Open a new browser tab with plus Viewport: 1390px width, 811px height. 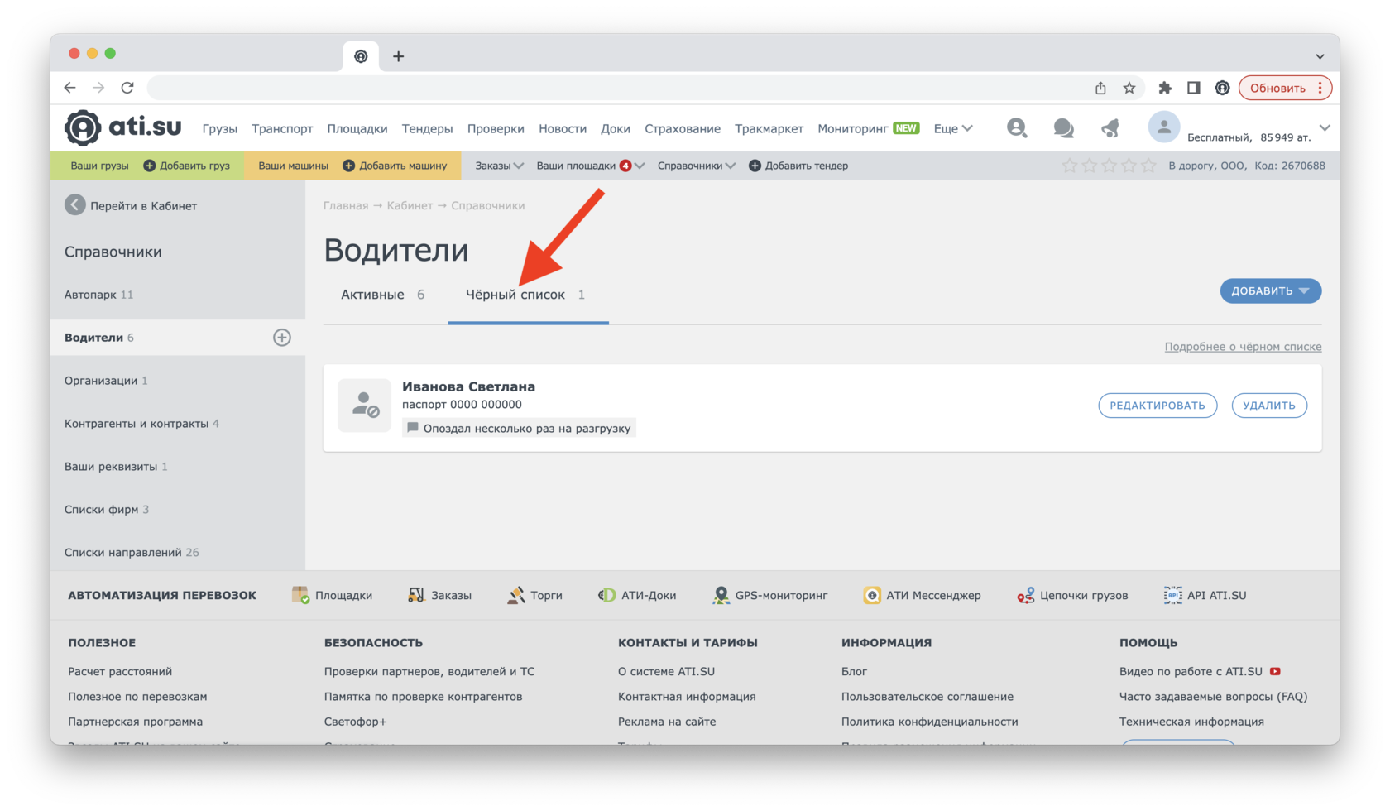(x=398, y=56)
